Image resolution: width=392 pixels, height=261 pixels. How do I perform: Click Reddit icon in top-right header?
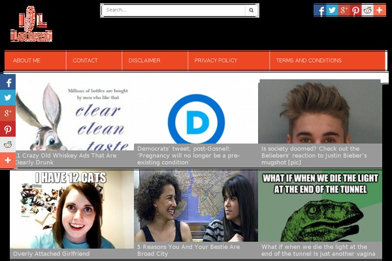click(367, 10)
